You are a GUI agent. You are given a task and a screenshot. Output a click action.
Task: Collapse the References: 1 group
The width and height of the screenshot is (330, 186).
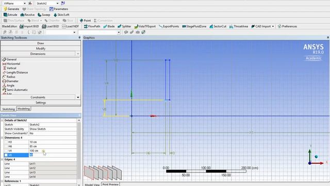pos(2,181)
